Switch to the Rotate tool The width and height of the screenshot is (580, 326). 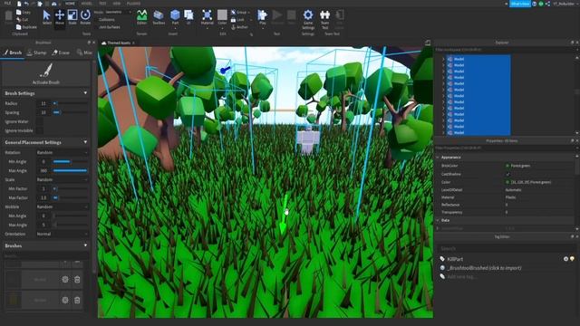pyautogui.click(x=85, y=17)
